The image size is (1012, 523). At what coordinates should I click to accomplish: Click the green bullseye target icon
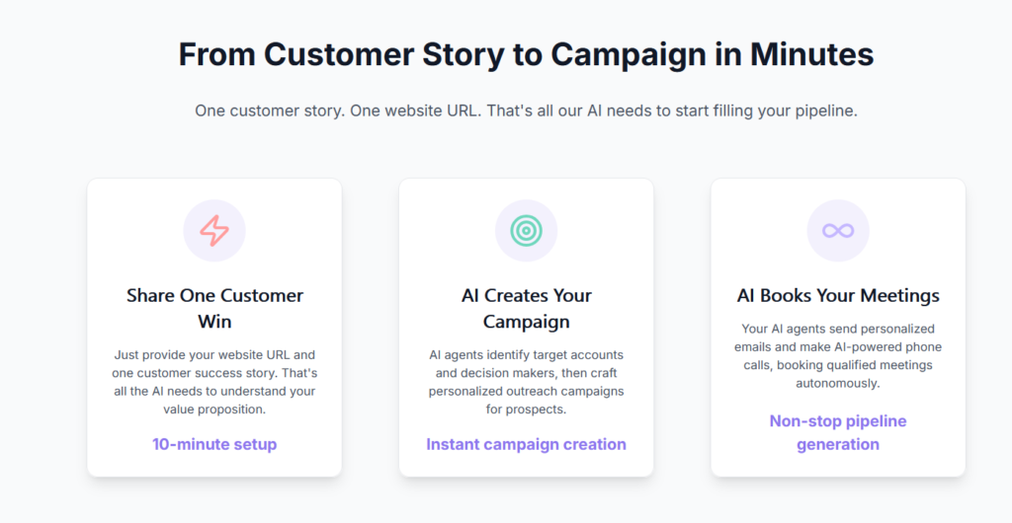pyautogui.click(x=526, y=231)
